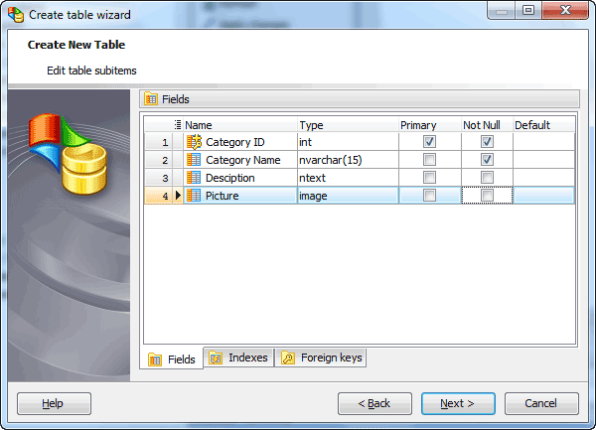Click the ntext type cell

pyautogui.click(x=348, y=178)
